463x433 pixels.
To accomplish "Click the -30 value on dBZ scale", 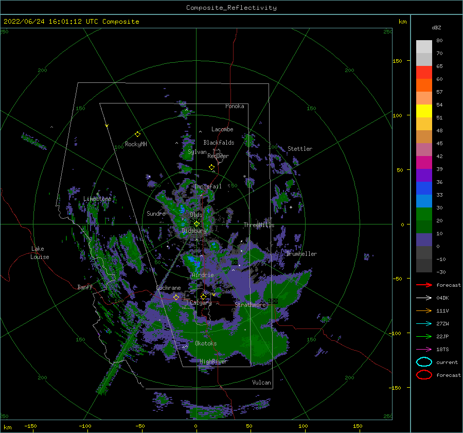I will point(441,272).
